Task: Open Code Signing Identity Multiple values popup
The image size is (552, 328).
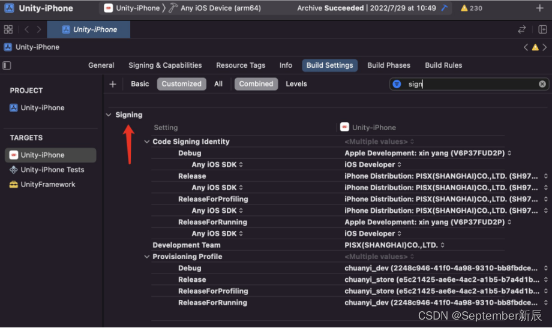Action: (x=379, y=142)
